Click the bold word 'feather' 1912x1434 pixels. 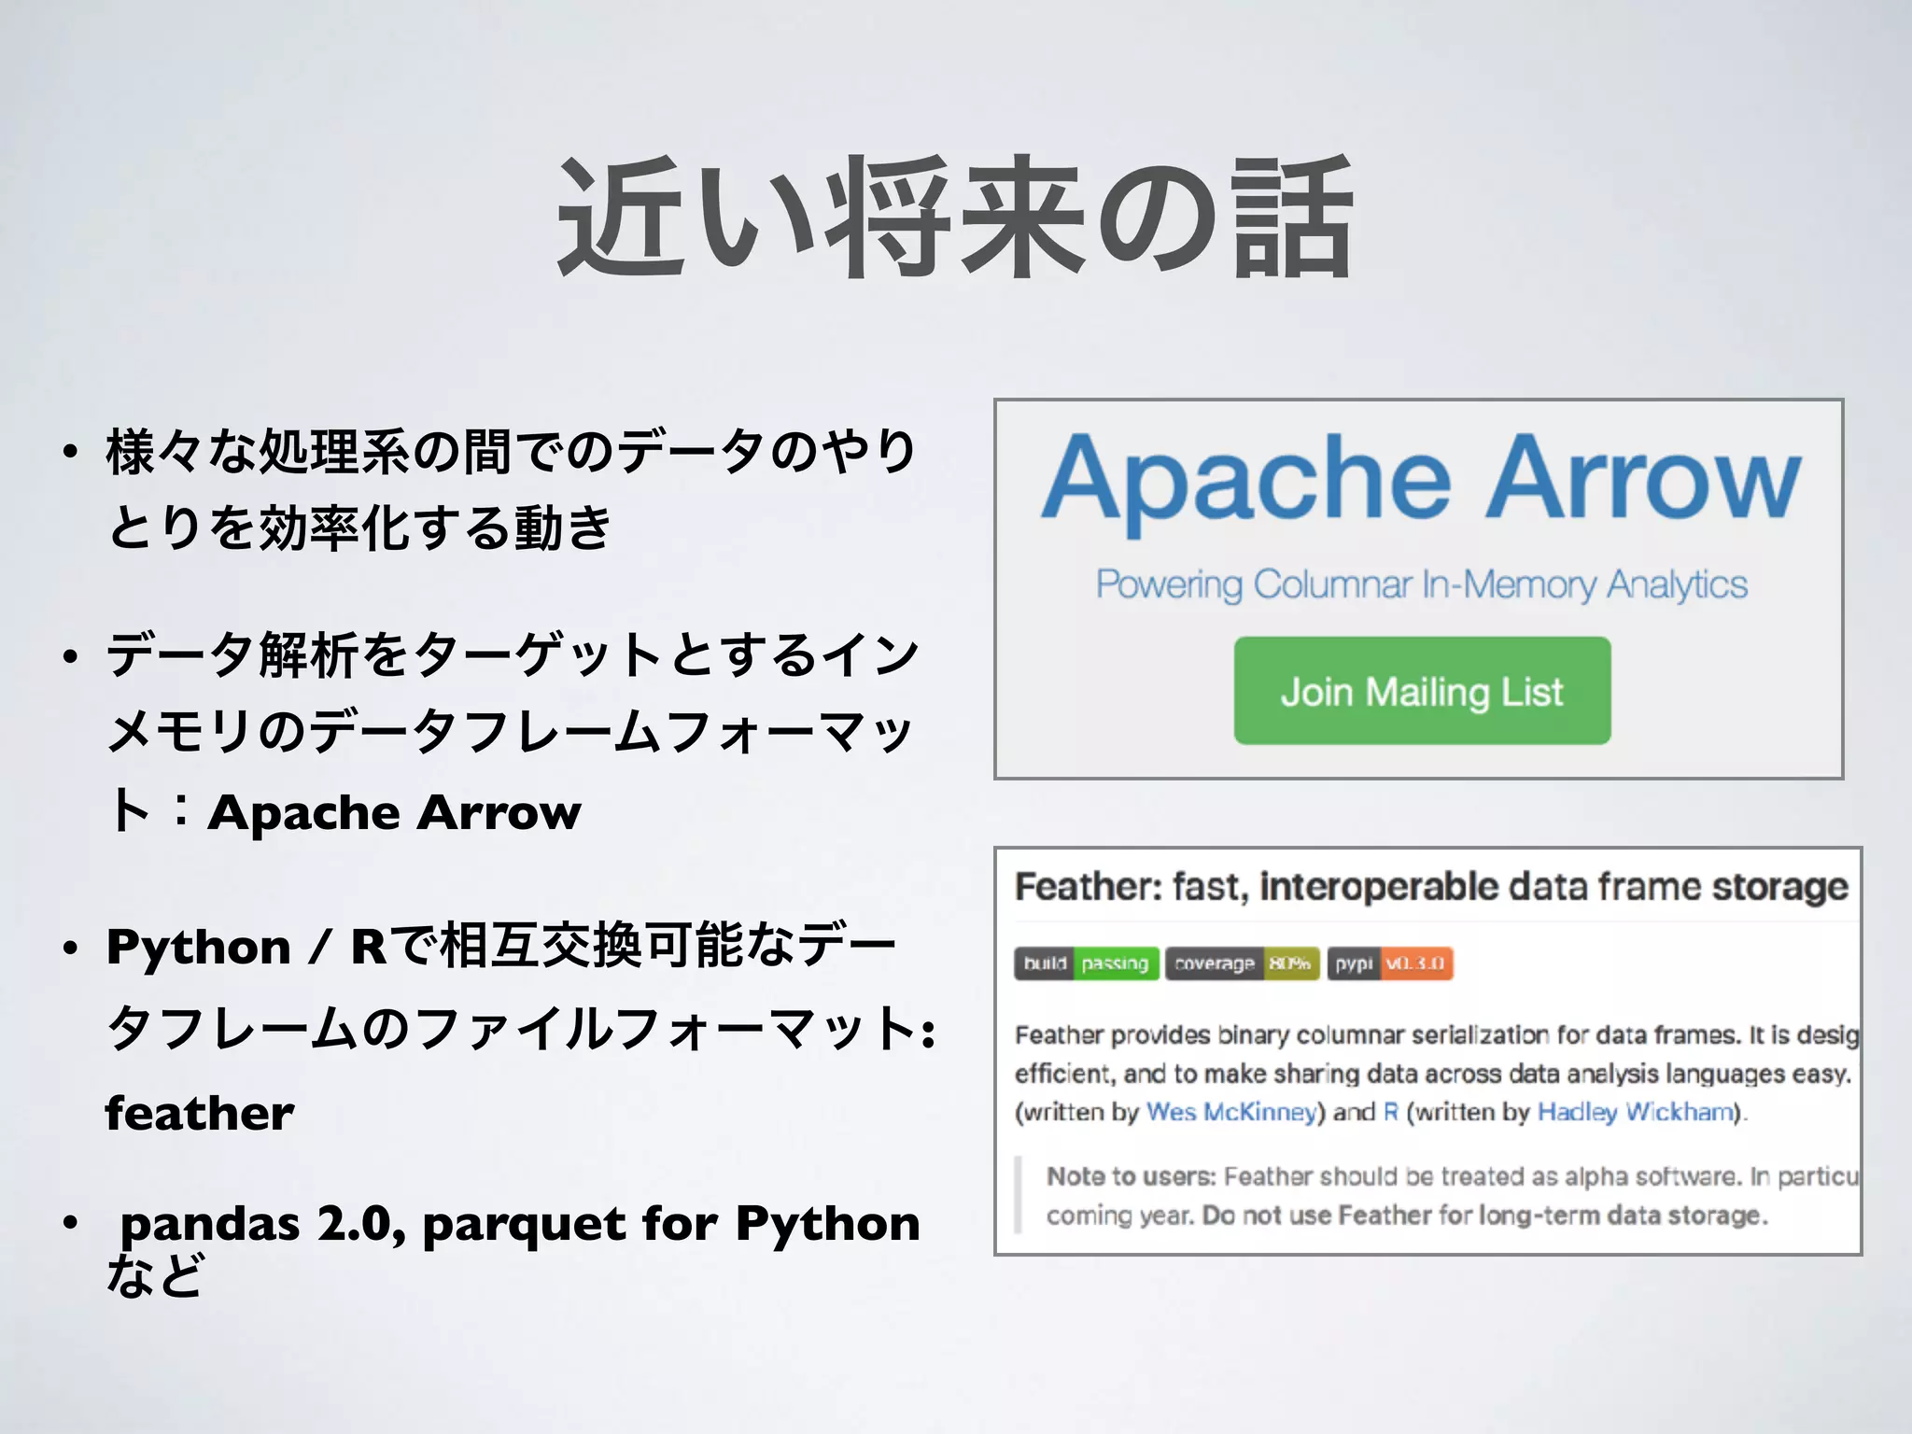coord(200,1113)
